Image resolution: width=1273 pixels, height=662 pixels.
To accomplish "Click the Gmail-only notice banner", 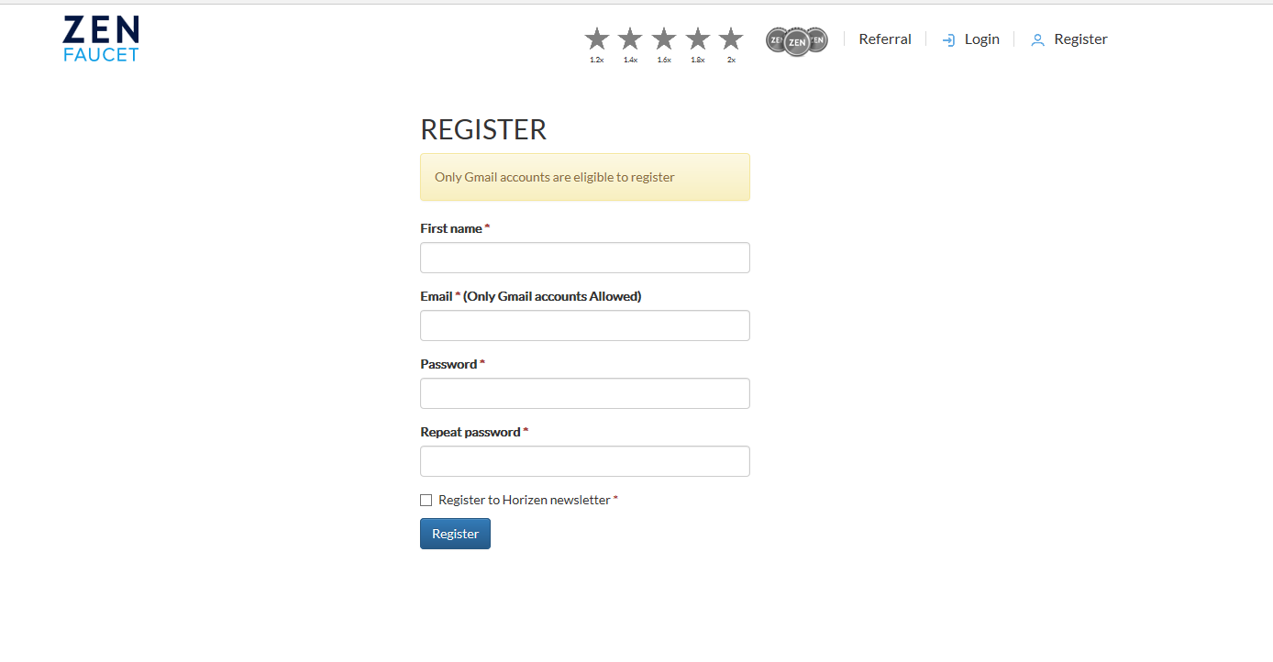I will [x=585, y=177].
